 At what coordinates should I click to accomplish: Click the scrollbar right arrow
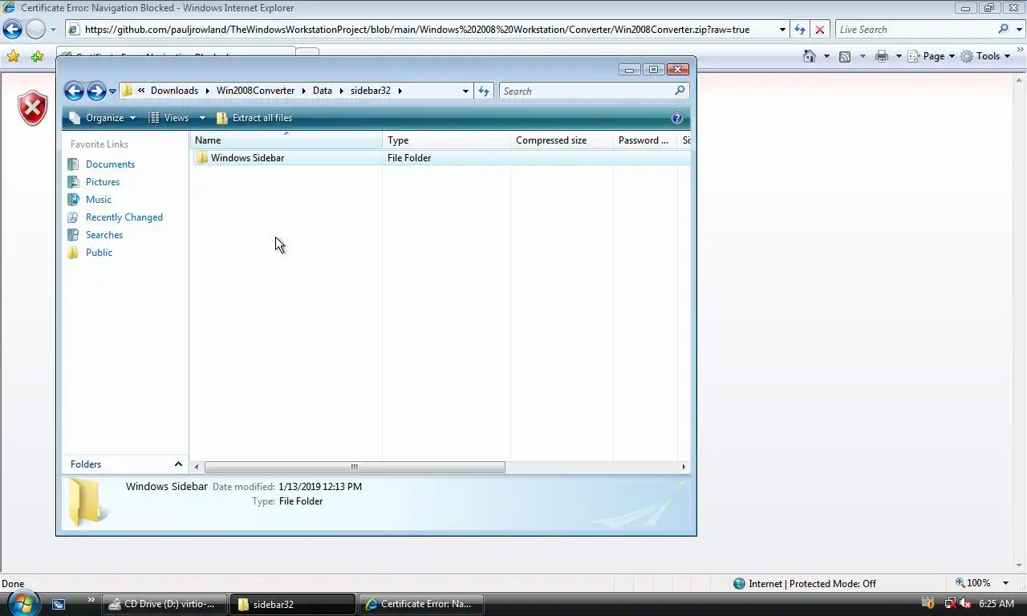click(x=684, y=467)
